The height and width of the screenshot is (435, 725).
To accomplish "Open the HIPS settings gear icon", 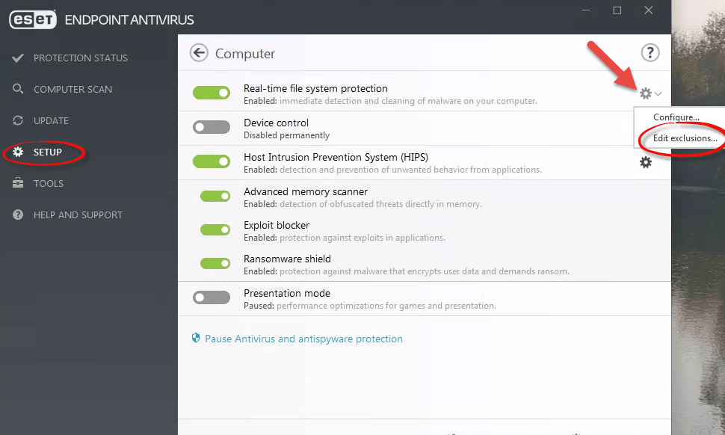I will pos(646,162).
